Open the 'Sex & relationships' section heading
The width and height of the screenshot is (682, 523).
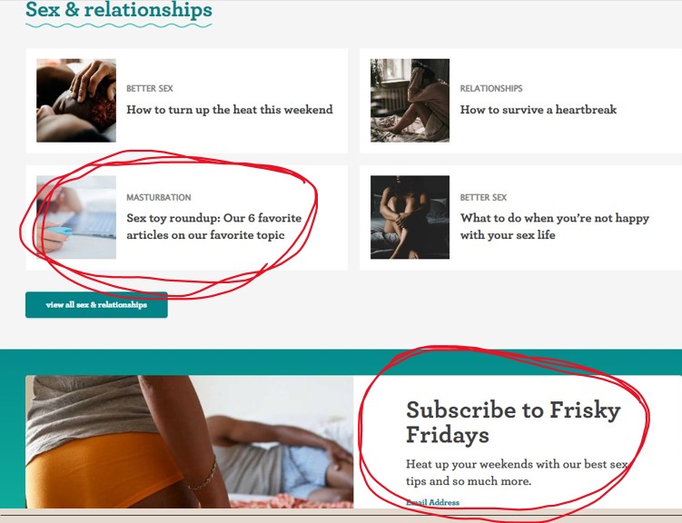(119, 10)
